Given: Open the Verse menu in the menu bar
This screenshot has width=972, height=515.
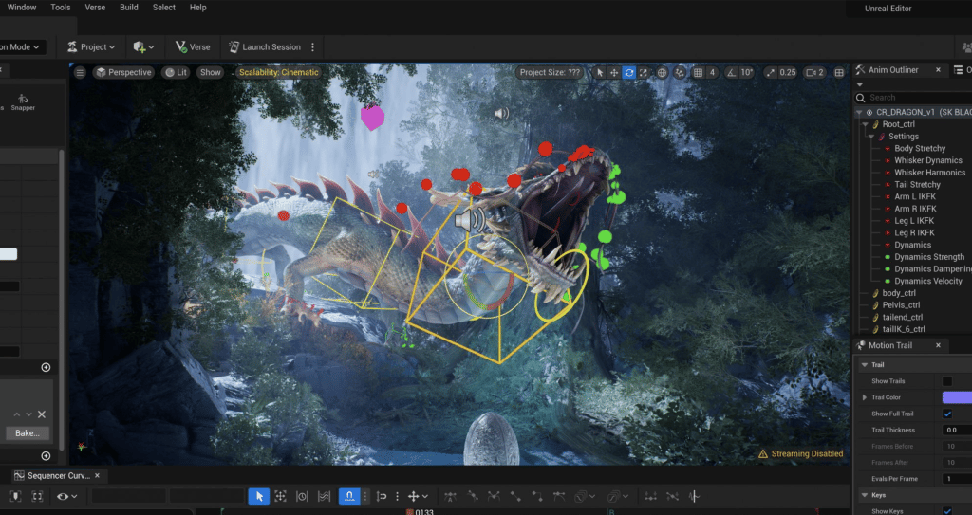Looking at the screenshot, I should click(x=95, y=8).
